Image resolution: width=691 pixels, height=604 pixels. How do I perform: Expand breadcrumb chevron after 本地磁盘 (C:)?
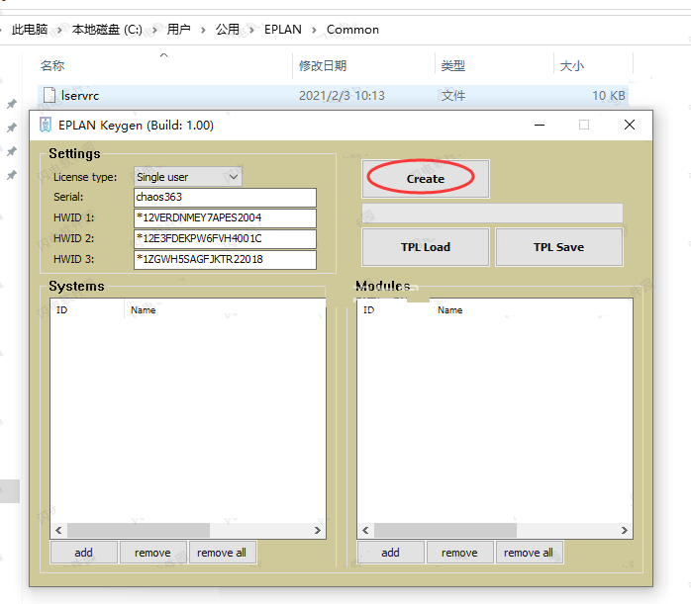point(154,30)
